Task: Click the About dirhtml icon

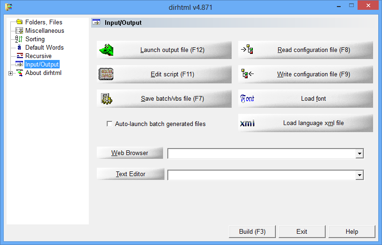Action: pos(20,73)
